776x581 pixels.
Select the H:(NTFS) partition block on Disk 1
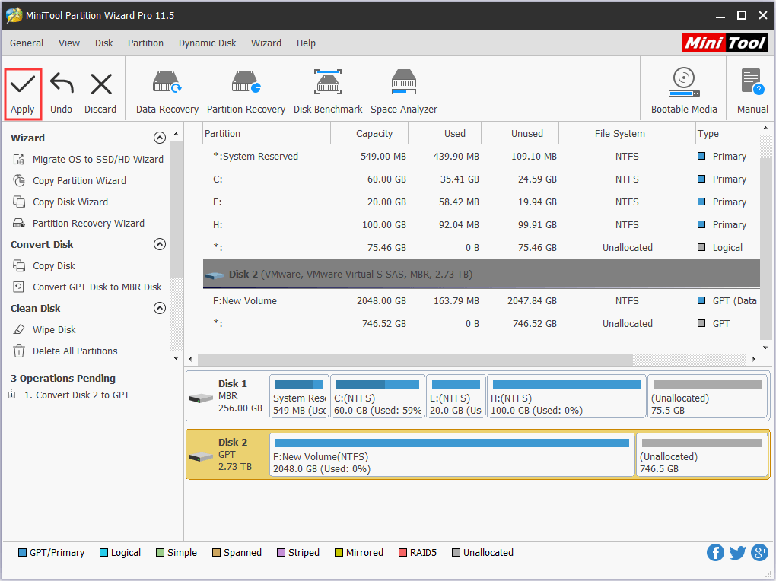pyautogui.click(x=566, y=396)
